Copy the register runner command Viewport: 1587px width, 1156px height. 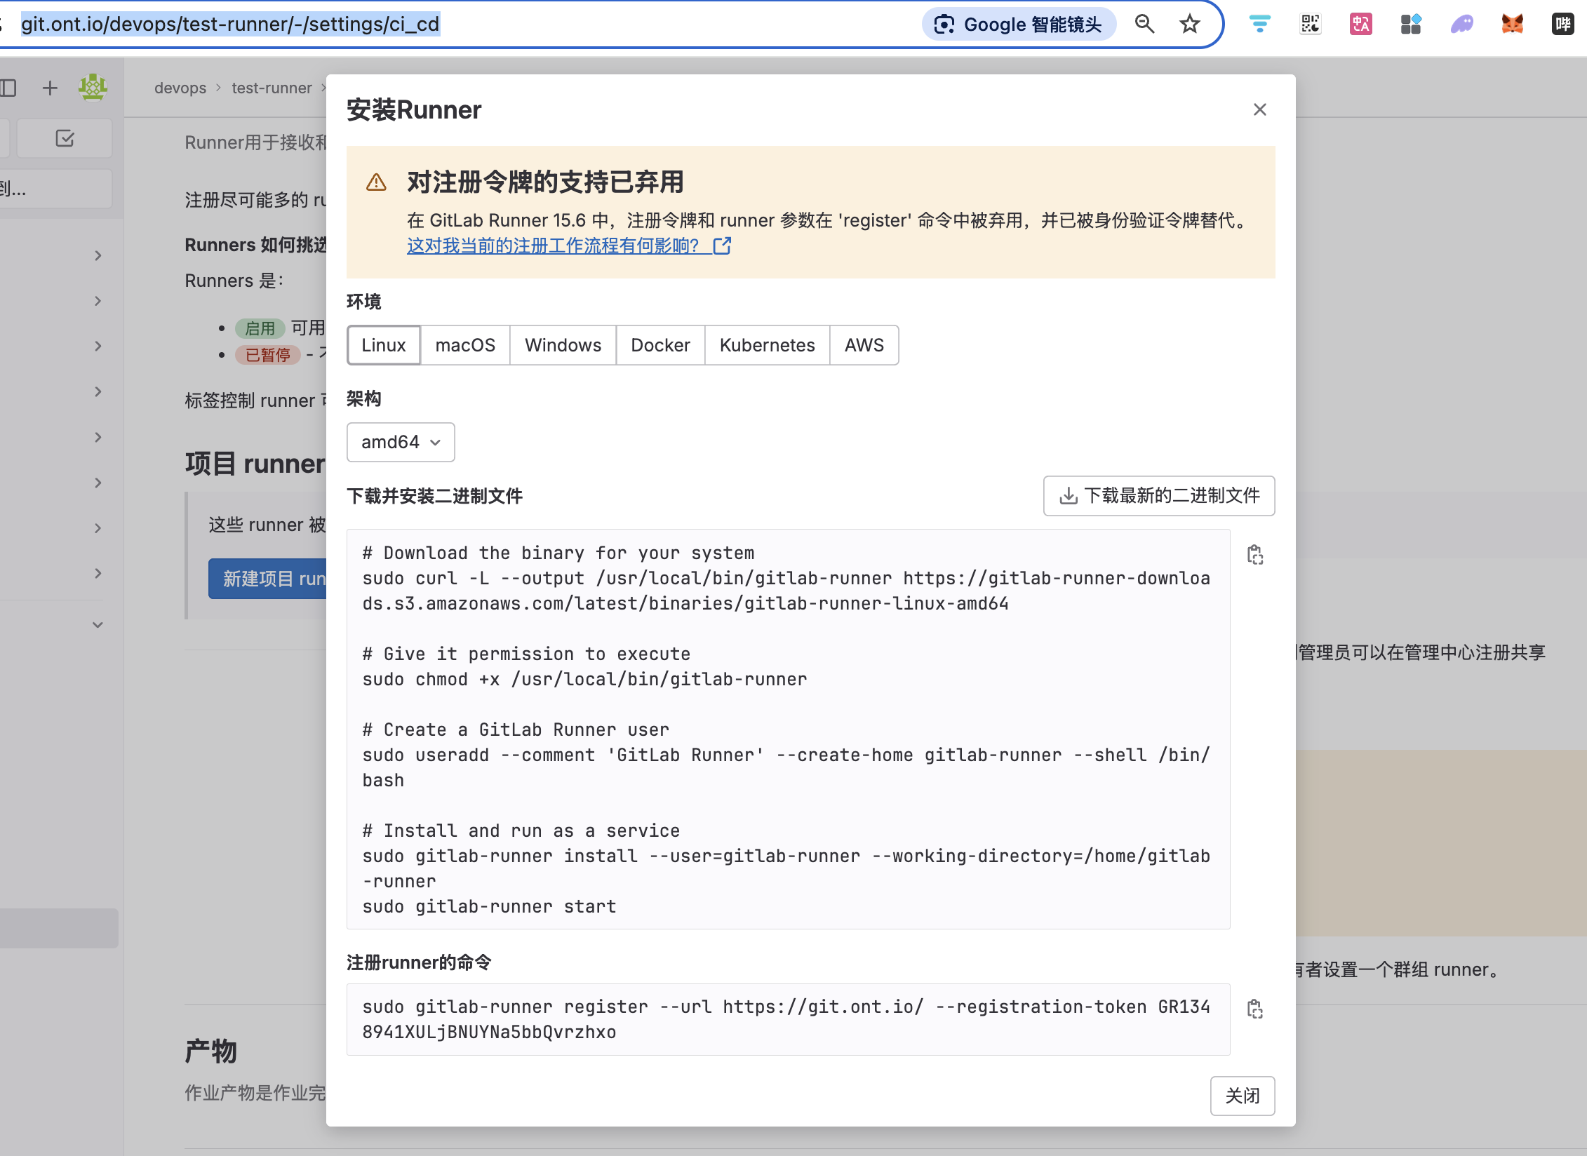pos(1255,1009)
